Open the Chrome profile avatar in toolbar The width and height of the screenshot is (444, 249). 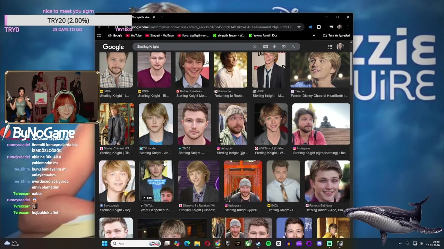[340, 27]
